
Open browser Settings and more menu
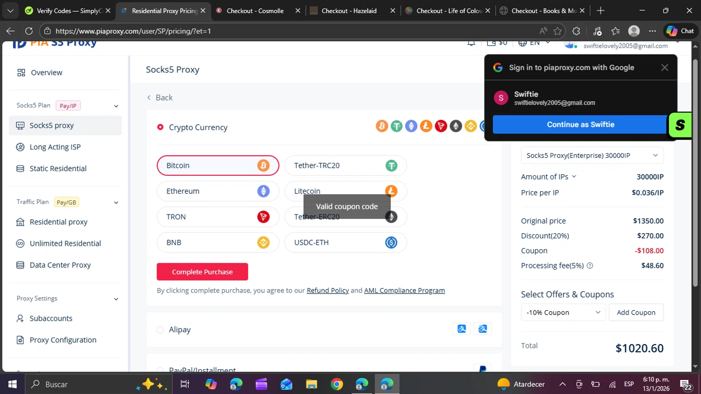point(652,31)
